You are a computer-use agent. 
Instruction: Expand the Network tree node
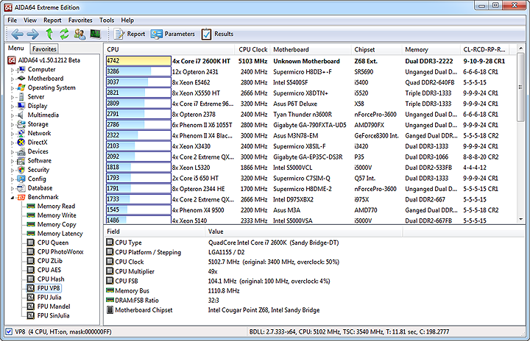[13, 134]
